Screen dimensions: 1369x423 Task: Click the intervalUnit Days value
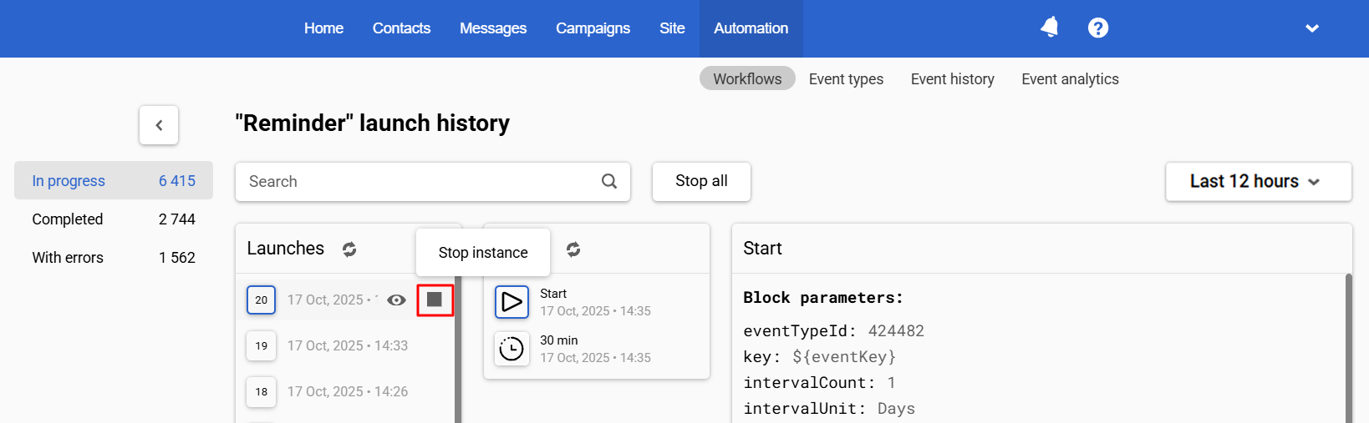896,408
